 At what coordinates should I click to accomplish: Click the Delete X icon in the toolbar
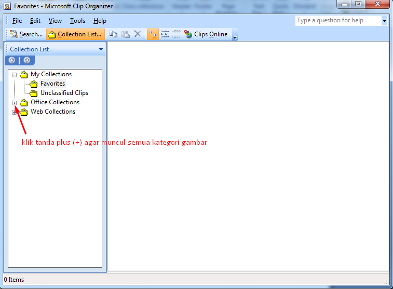click(138, 34)
